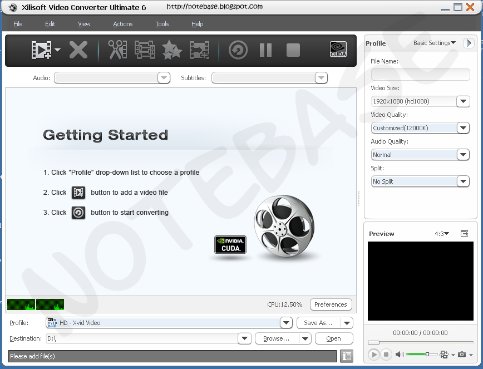Image resolution: width=483 pixels, height=369 pixels.
Task: Click the Merge videos icon
Action: tap(144, 50)
